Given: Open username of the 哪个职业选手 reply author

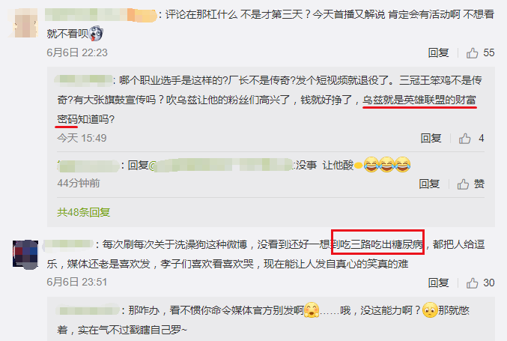Looking at the screenshot, I should tap(84, 80).
